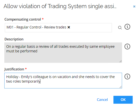This screenshot has height=107, width=138.
Task: Click the red asterisk beside Justification
Action: click(26, 69)
